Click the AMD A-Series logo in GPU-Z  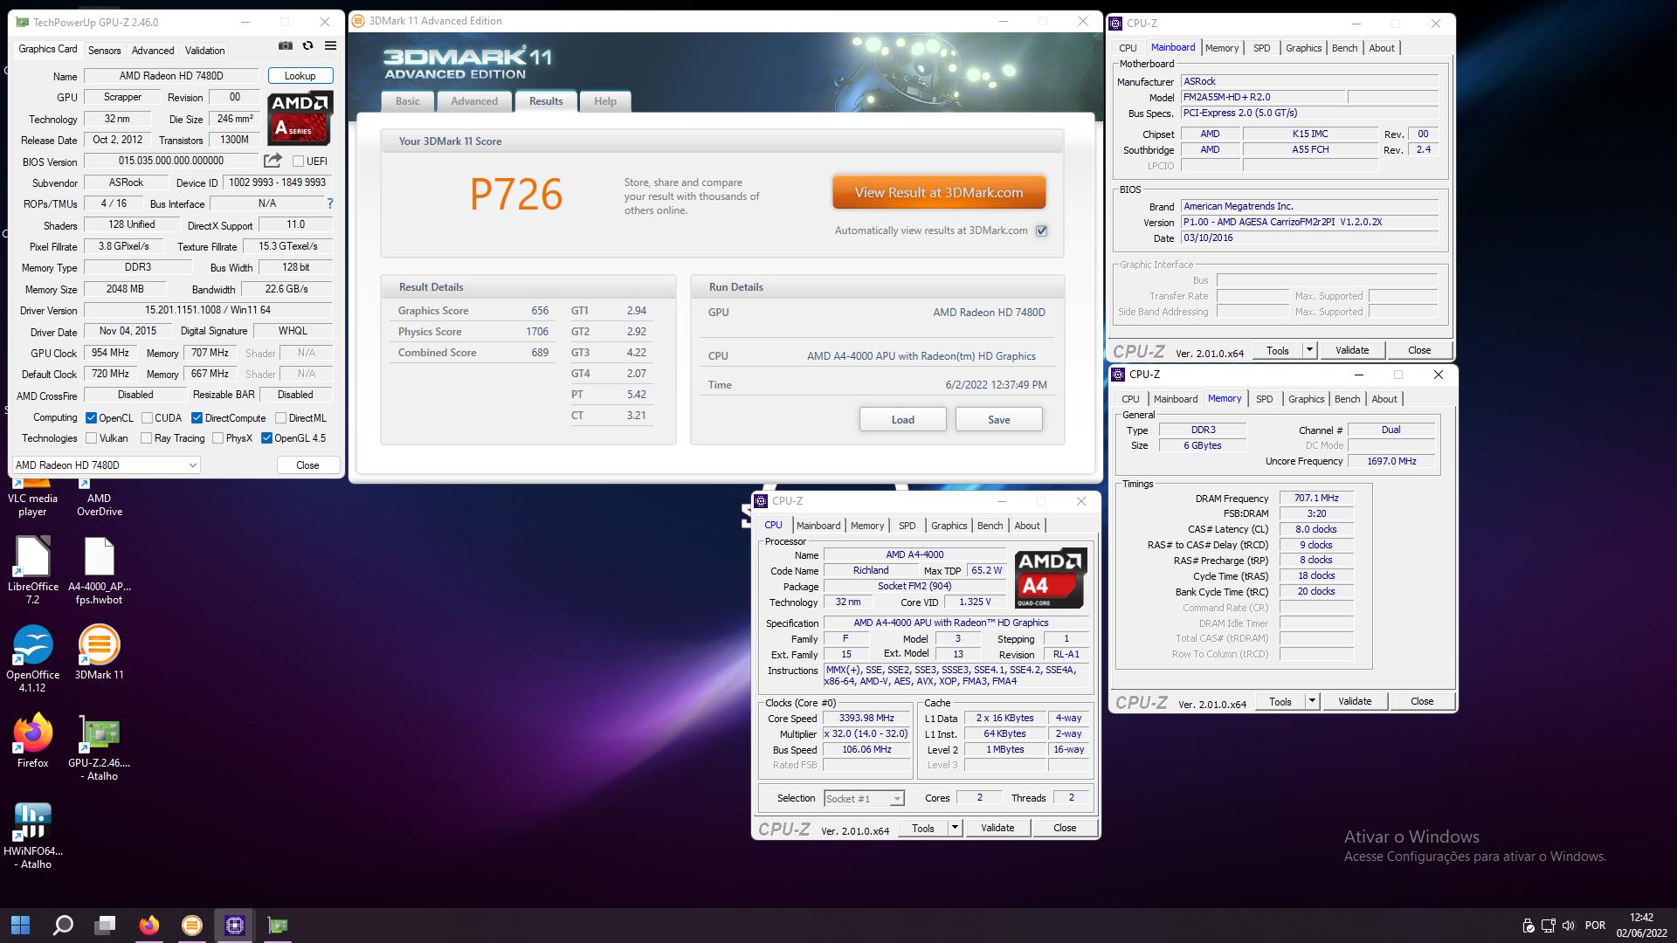click(x=300, y=118)
